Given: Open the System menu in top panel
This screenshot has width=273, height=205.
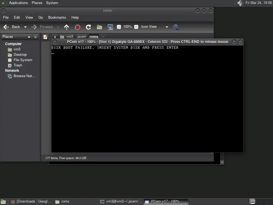Looking at the screenshot, I should pyautogui.click(x=52, y=3).
